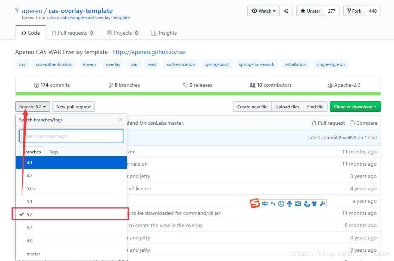Select branch 4.2 in the list
Viewport: 394px width, 261px height.
pos(71,175)
